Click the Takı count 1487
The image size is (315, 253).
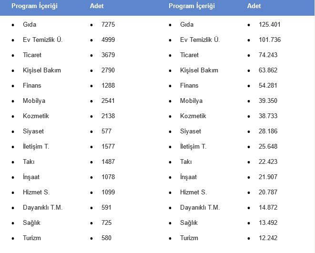[108, 162]
